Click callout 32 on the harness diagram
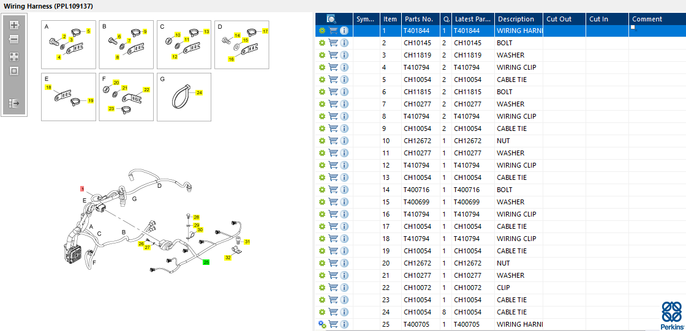This screenshot has width=686, height=331. [228, 258]
